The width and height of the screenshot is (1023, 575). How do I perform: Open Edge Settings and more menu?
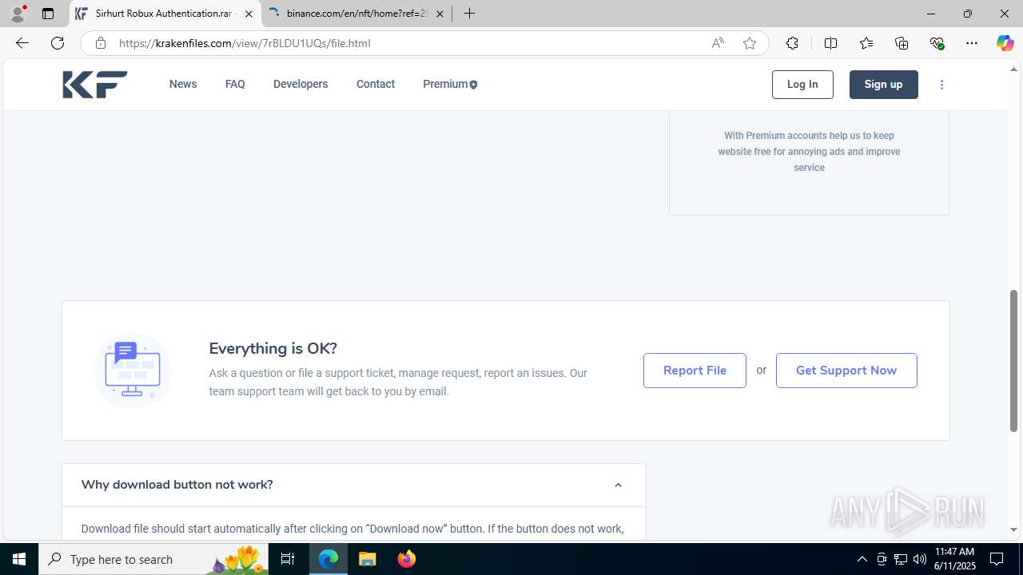(x=972, y=43)
